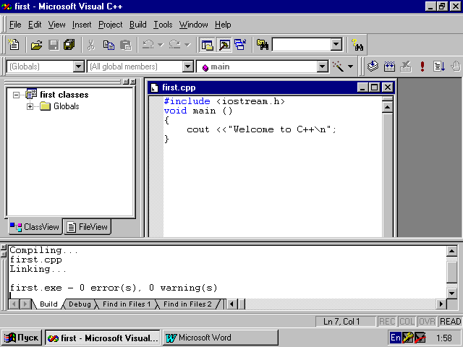The image size is (463, 347).
Task: Cut selection using the scissors icon
Action: pyautogui.click(x=91, y=45)
